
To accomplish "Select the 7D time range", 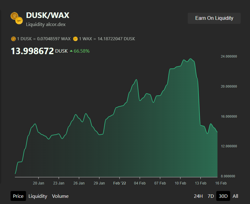I will coord(211,196).
